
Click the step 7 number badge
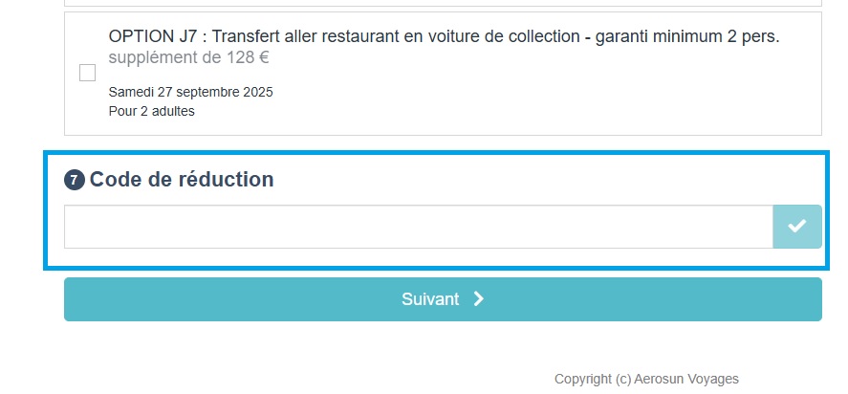point(74,180)
